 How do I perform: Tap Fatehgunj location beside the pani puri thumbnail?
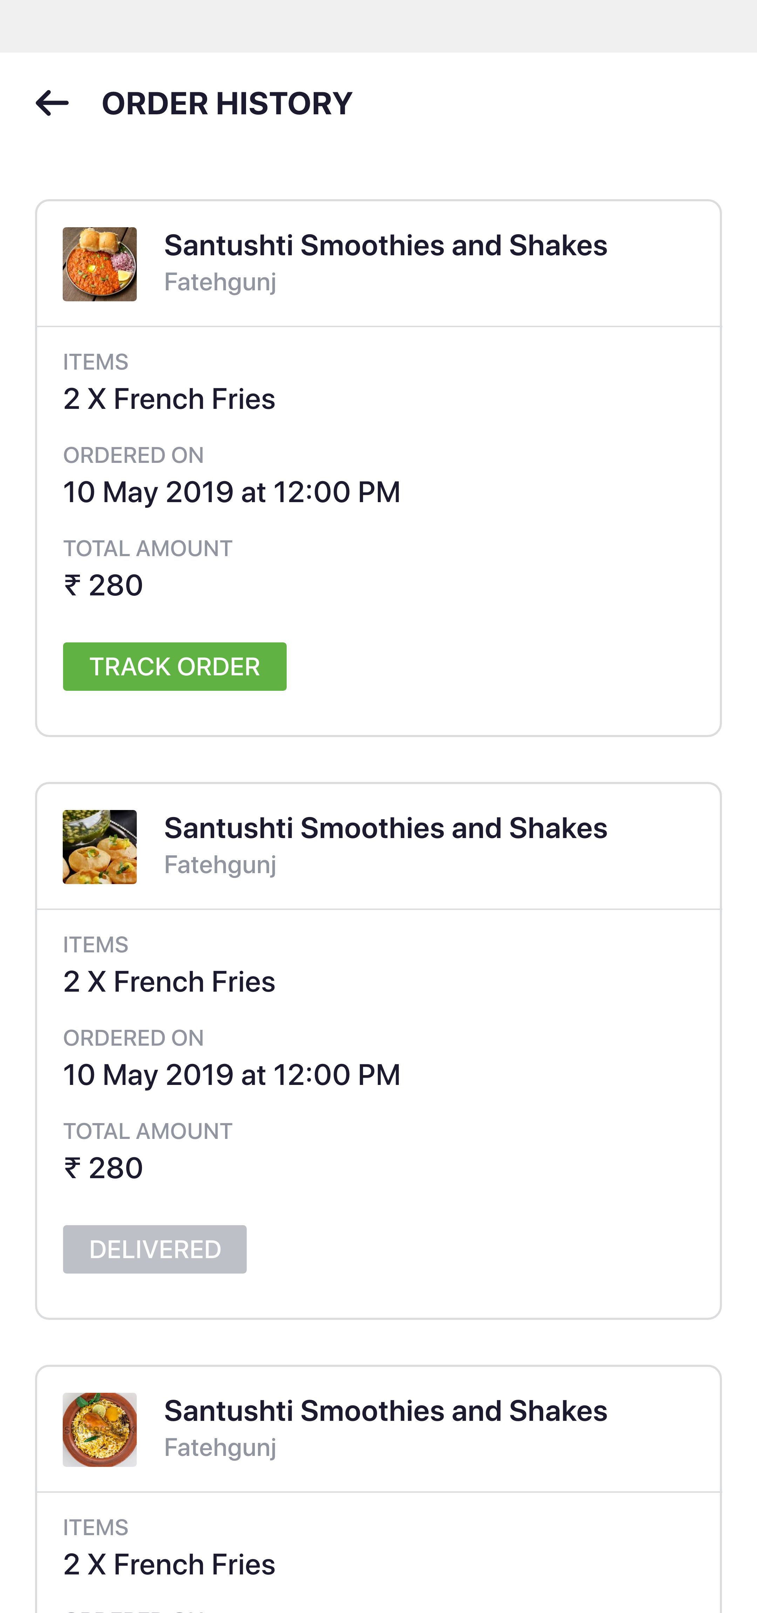pos(220,865)
